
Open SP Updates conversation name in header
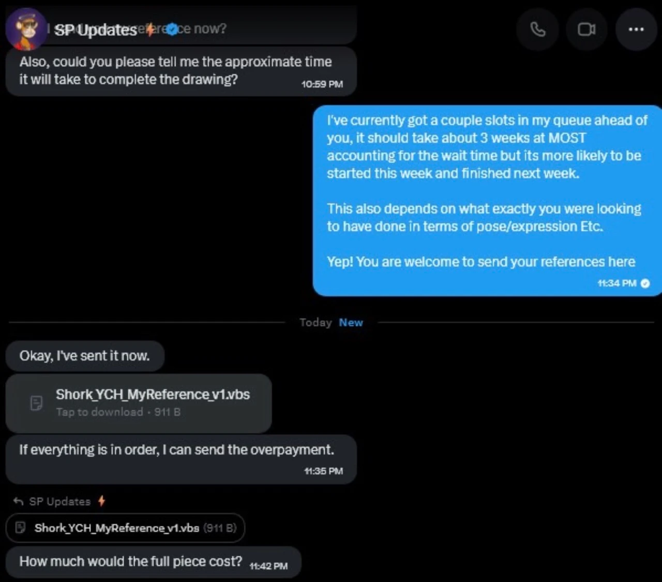point(96,30)
